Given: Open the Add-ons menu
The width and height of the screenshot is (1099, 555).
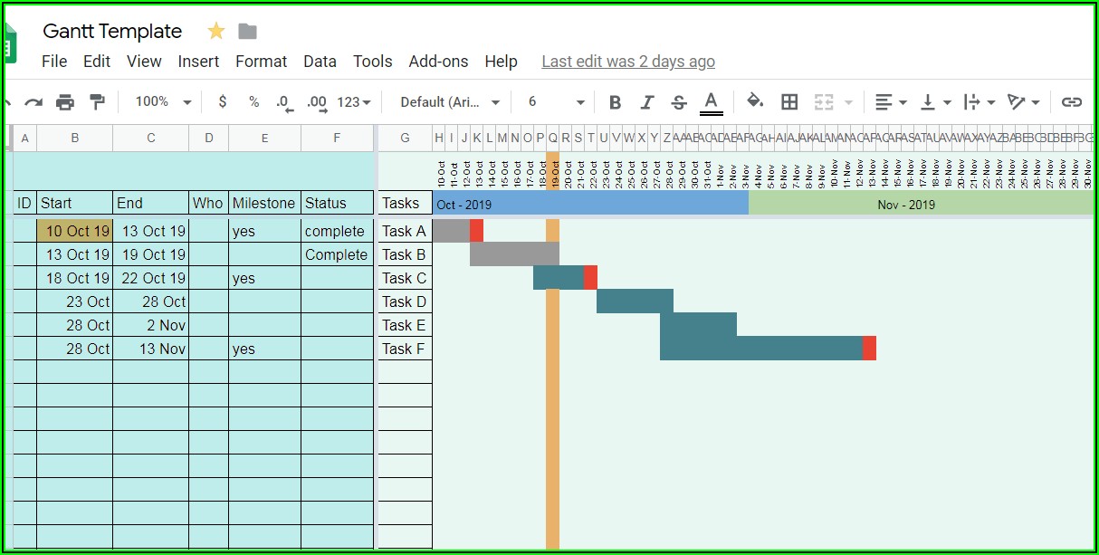Looking at the screenshot, I should point(438,62).
